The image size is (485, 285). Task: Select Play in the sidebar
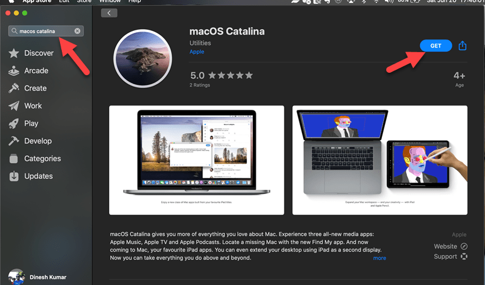(24, 124)
